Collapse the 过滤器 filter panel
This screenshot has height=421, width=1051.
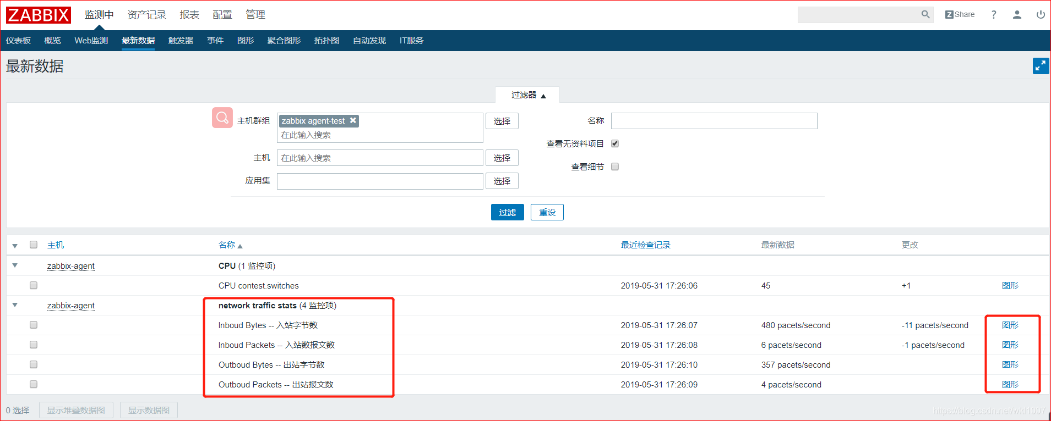[x=528, y=95]
